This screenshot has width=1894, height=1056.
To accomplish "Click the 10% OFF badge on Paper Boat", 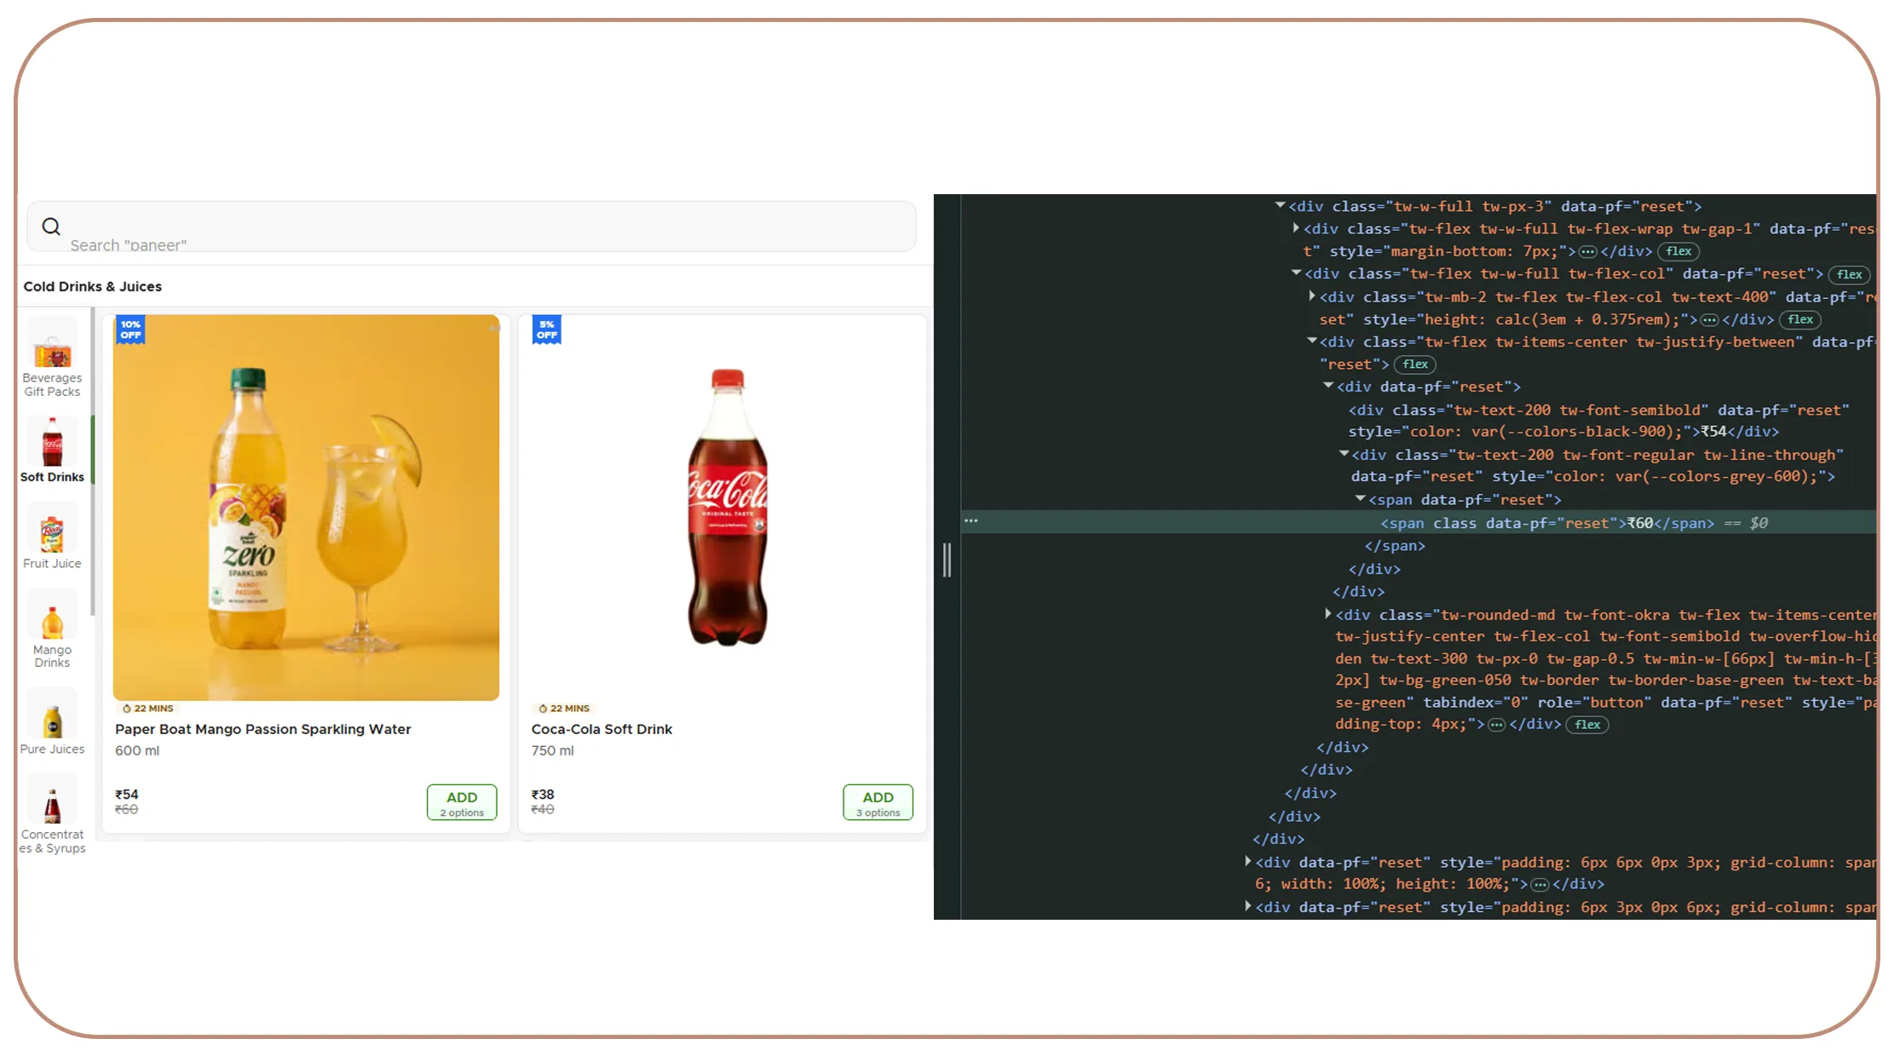I will pos(130,330).
